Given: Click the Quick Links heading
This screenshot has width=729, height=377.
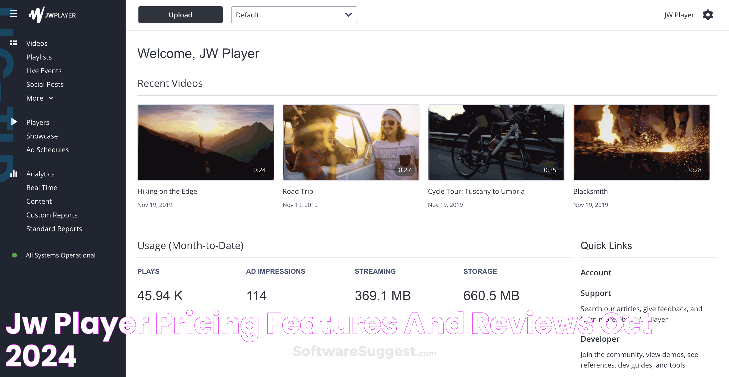Looking at the screenshot, I should pyautogui.click(x=606, y=246).
